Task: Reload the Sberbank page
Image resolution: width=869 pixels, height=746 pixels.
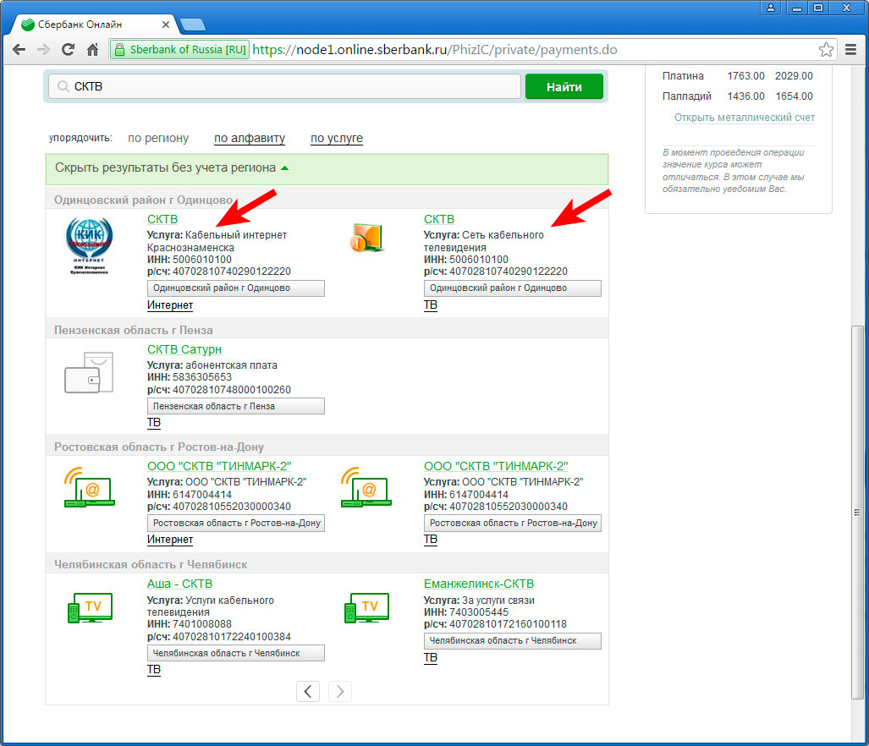Action: tap(68, 50)
